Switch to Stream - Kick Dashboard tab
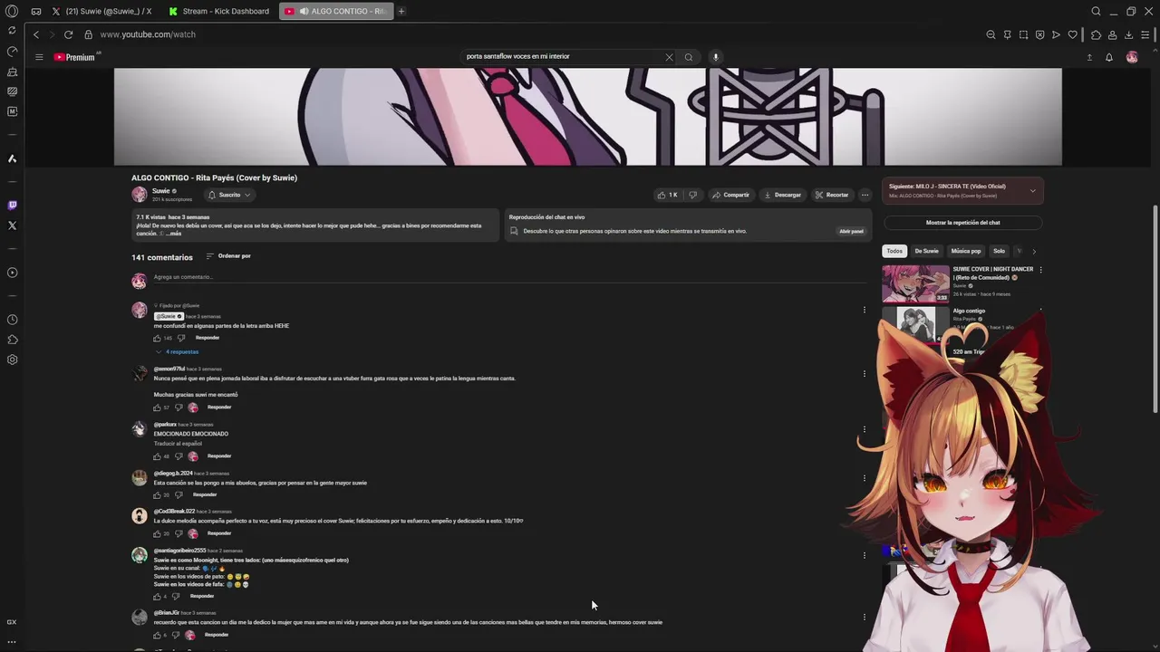This screenshot has height=652, width=1160. click(x=218, y=11)
